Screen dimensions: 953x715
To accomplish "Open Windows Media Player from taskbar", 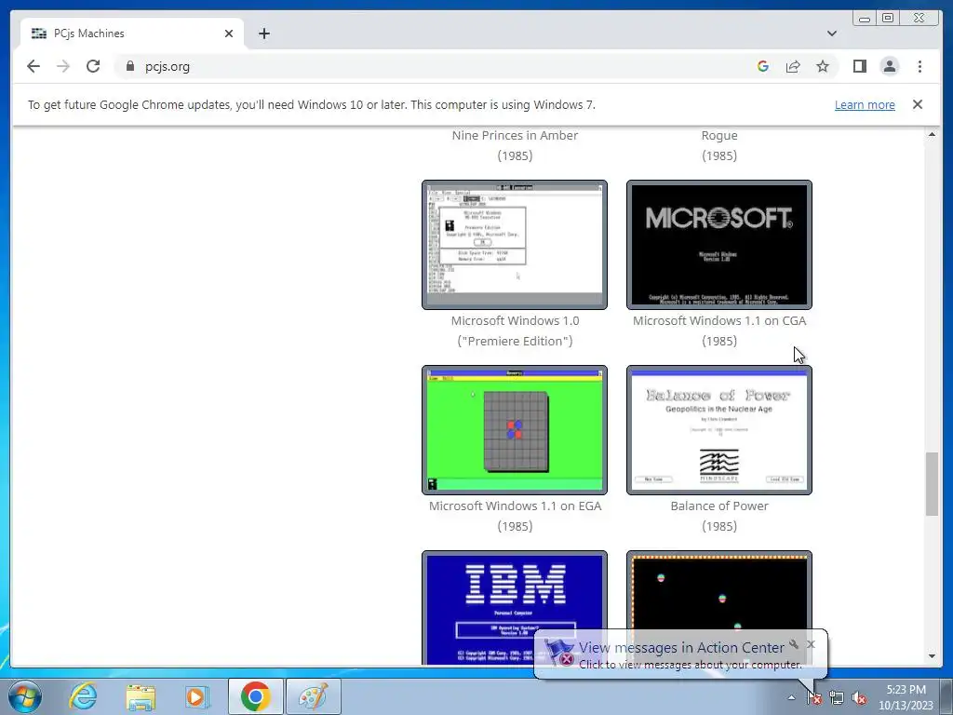I will 197,696.
